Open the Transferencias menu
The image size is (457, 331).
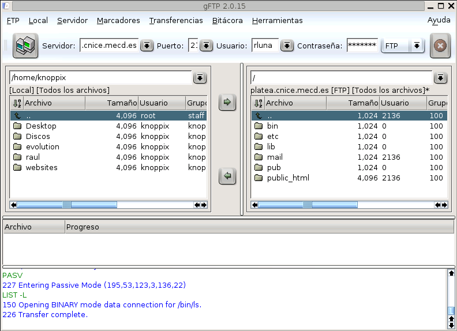[x=176, y=21]
